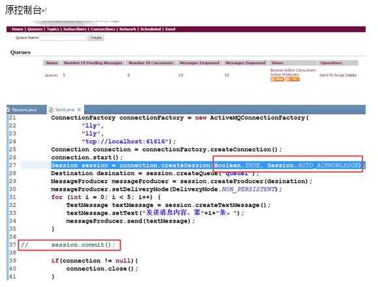Open Connections in the navigation bar
The height and width of the screenshot is (287, 378).
click(x=103, y=29)
